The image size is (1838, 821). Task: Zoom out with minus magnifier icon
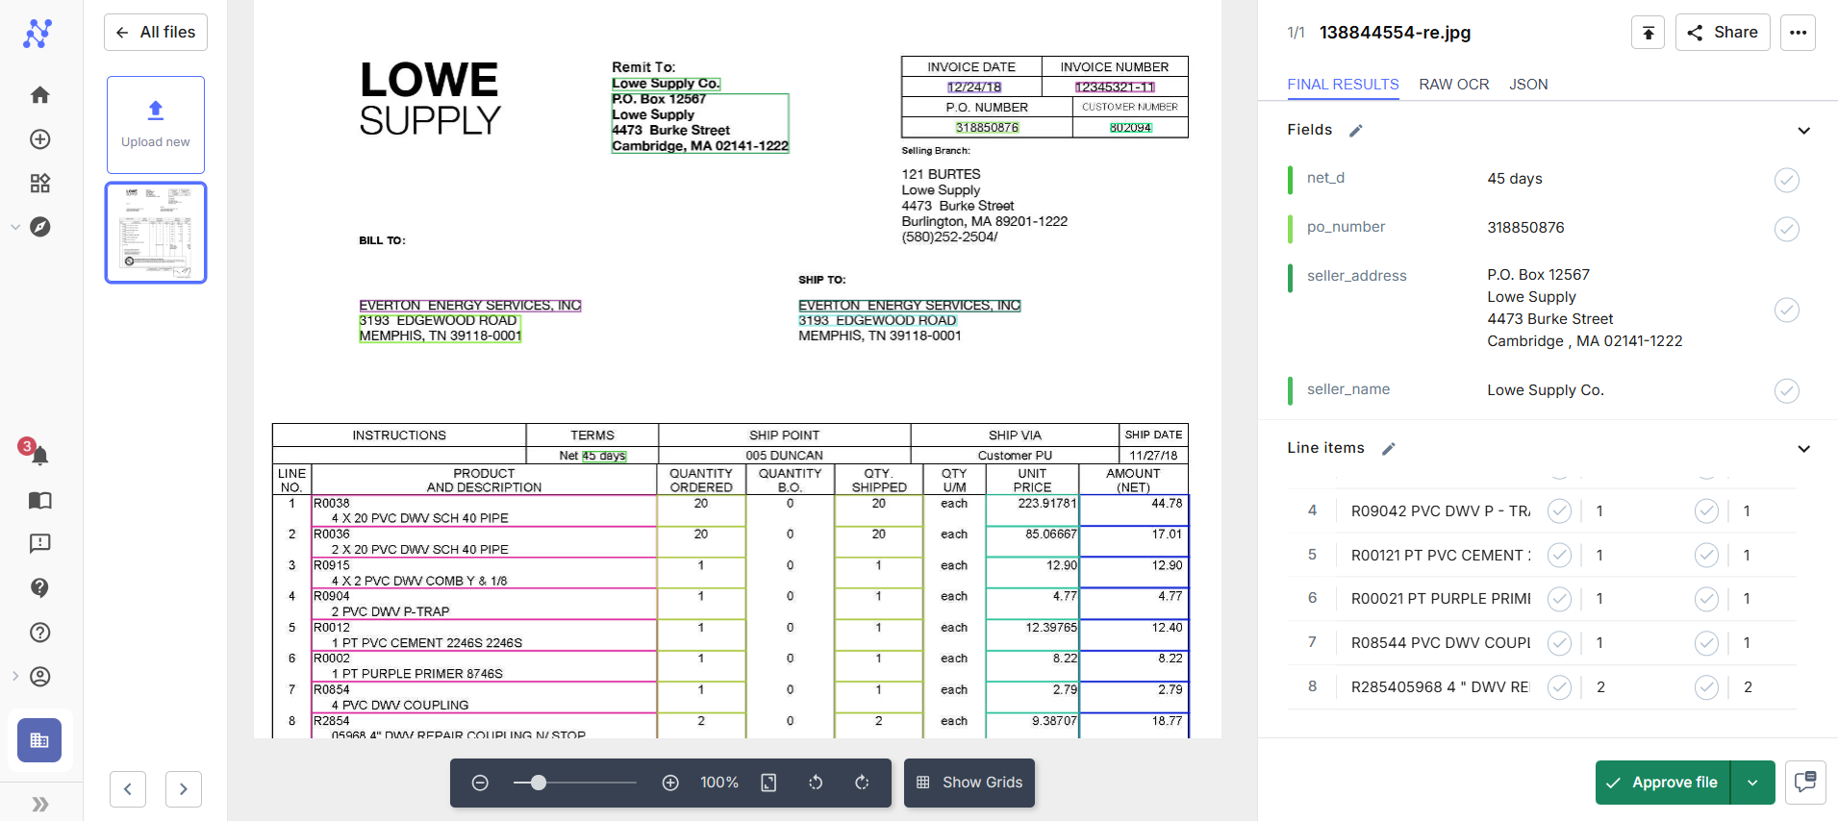click(480, 783)
